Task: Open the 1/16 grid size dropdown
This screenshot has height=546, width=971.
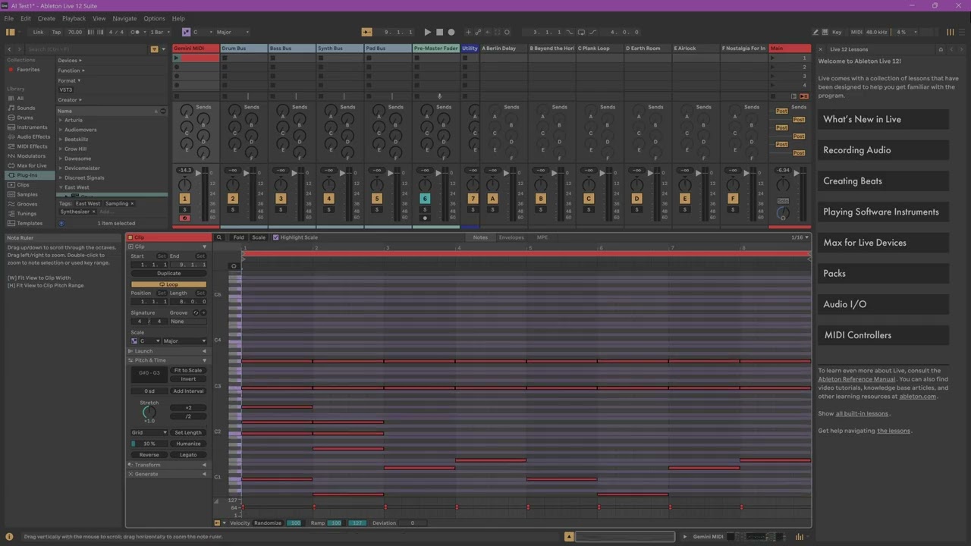Action: tap(800, 237)
